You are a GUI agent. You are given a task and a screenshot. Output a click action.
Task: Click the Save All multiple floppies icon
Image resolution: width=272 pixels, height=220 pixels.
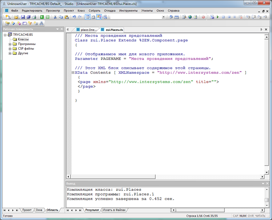tap(28, 17)
